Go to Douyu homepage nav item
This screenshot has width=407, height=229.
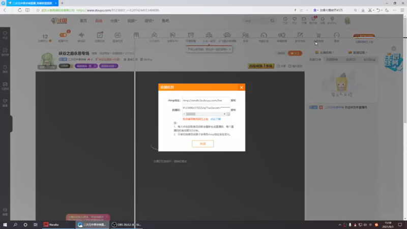tap(83, 21)
